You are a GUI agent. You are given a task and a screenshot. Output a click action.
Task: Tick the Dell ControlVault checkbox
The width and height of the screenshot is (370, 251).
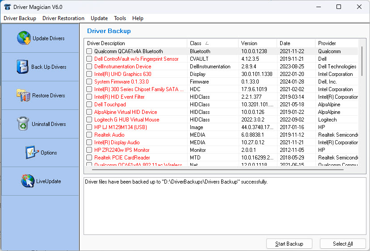coord(89,59)
